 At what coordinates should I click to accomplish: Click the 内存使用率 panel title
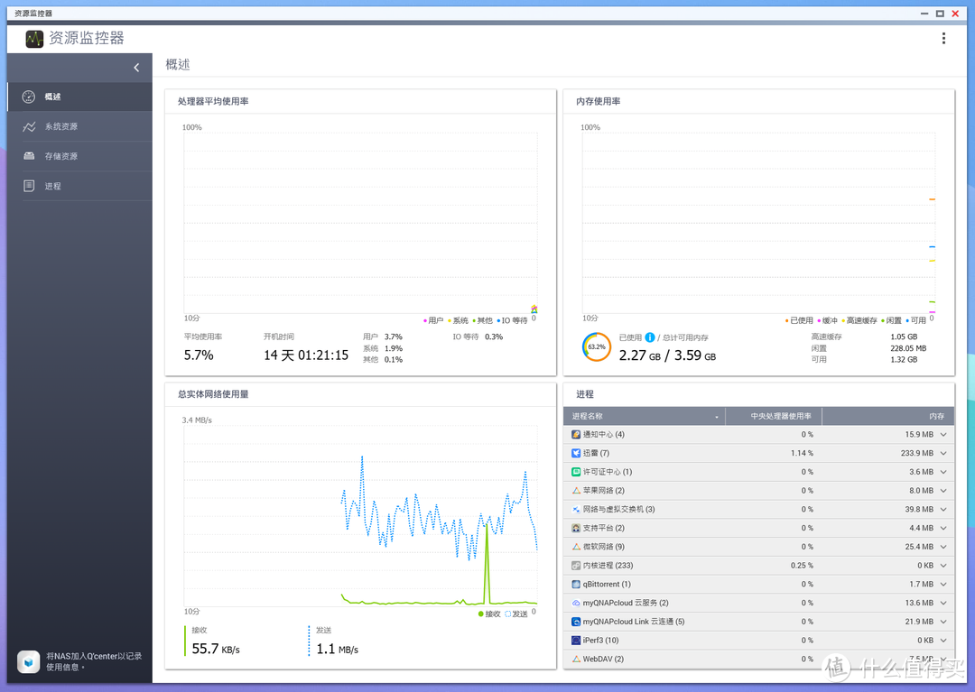(x=599, y=101)
